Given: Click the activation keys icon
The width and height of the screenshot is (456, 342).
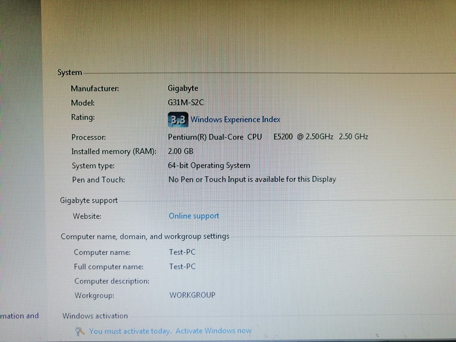Looking at the screenshot, I should (x=80, y=331).
